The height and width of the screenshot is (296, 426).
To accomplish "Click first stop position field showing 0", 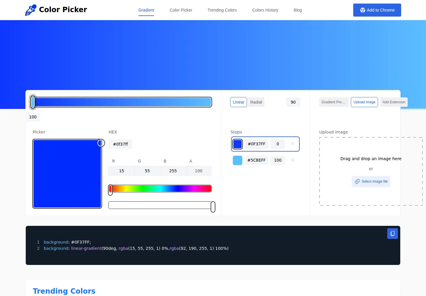I will click(x=278, y=144).
